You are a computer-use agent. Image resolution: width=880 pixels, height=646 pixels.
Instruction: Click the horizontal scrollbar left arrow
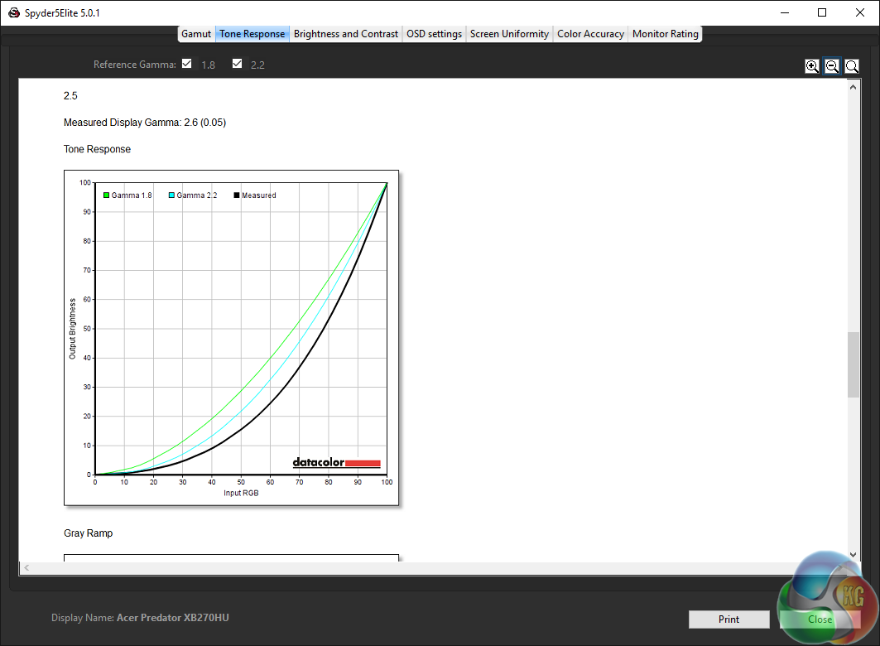click(x=26, y=568)
